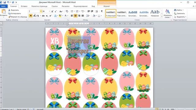Toggle Center alignment
Screen dimensions: 196x110
pos(76,16)
